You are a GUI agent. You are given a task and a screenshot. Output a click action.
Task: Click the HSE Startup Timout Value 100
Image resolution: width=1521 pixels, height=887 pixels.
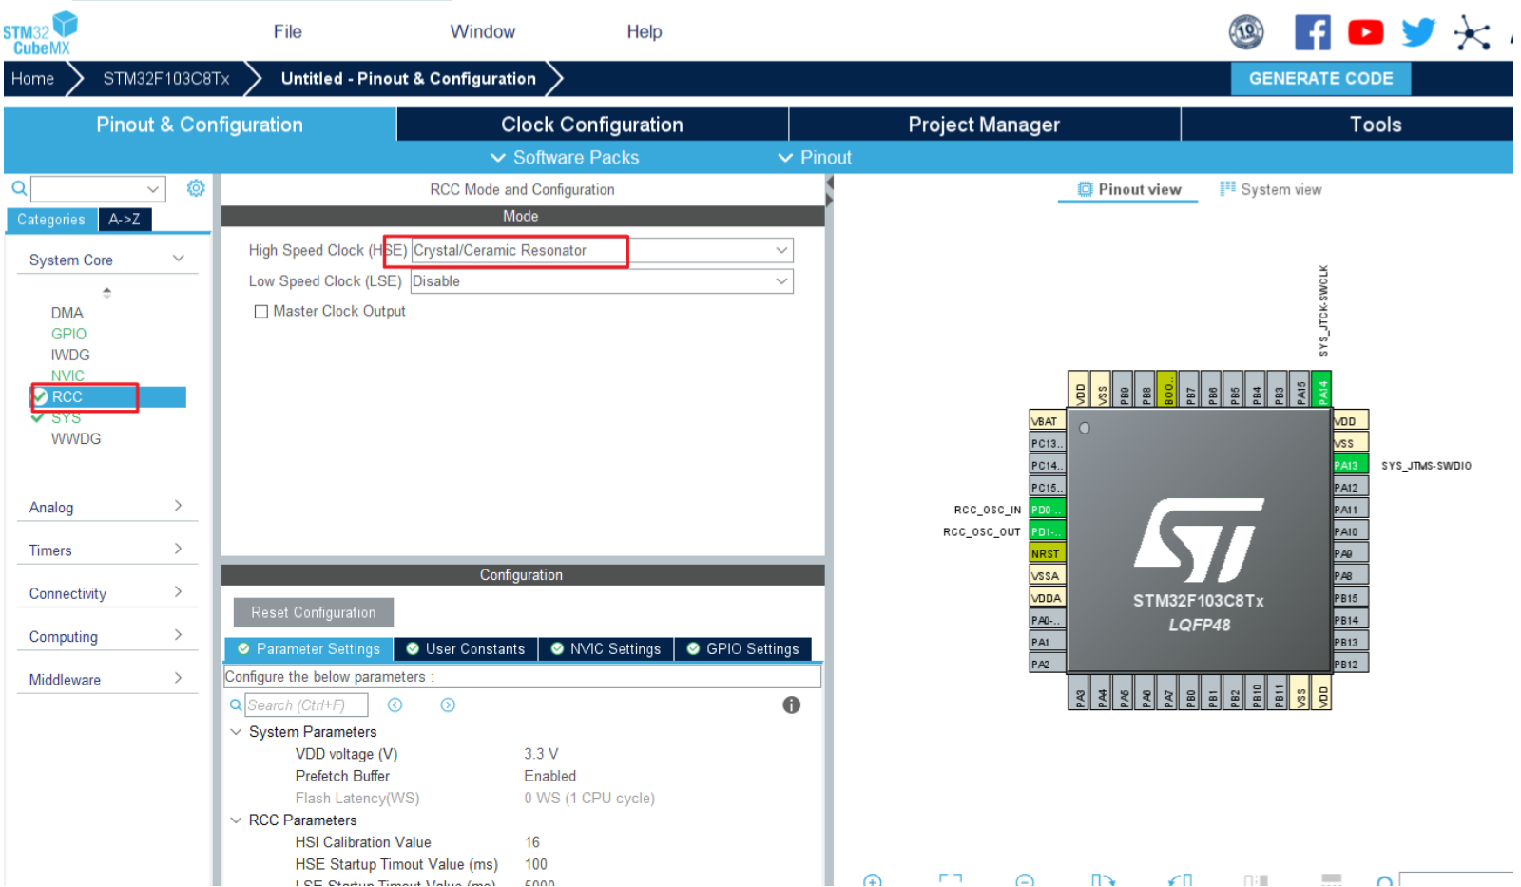click(x=536, y=864)
